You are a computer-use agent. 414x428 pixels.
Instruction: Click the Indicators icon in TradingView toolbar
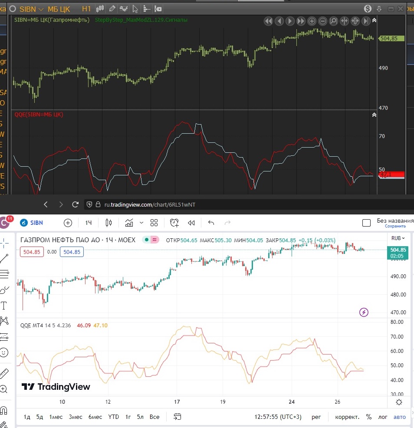pyautogui.click(x=129, y=223)
